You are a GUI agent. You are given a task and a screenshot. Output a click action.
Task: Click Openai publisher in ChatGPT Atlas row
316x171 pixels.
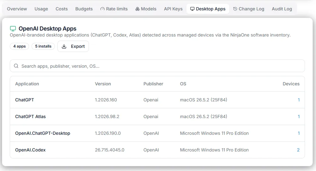(x=151, y=117)
